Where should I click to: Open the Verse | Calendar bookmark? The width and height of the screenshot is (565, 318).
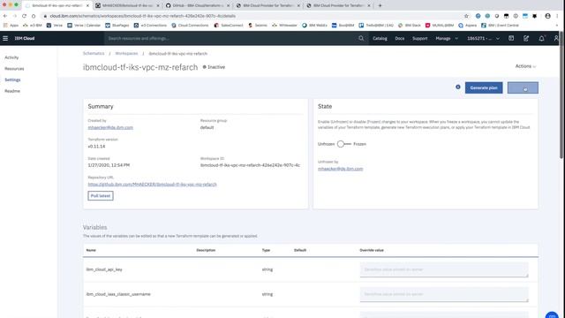pos(84,26)
